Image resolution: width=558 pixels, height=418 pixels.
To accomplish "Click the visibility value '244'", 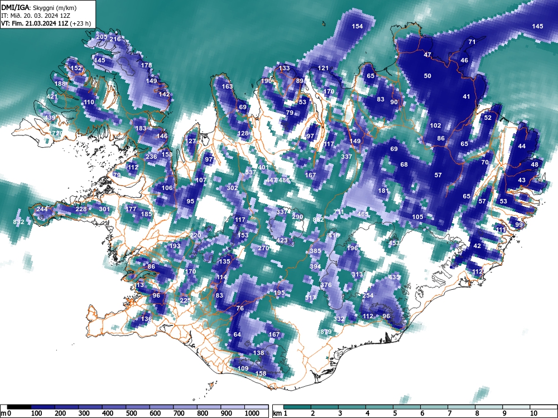I will (42, 209).
